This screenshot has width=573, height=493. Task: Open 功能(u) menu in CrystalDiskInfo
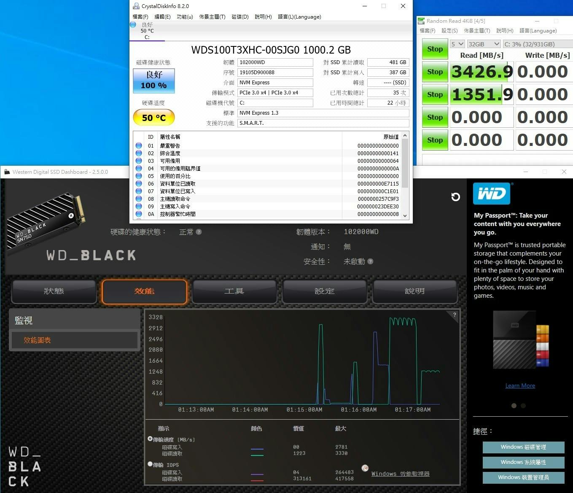185,17
